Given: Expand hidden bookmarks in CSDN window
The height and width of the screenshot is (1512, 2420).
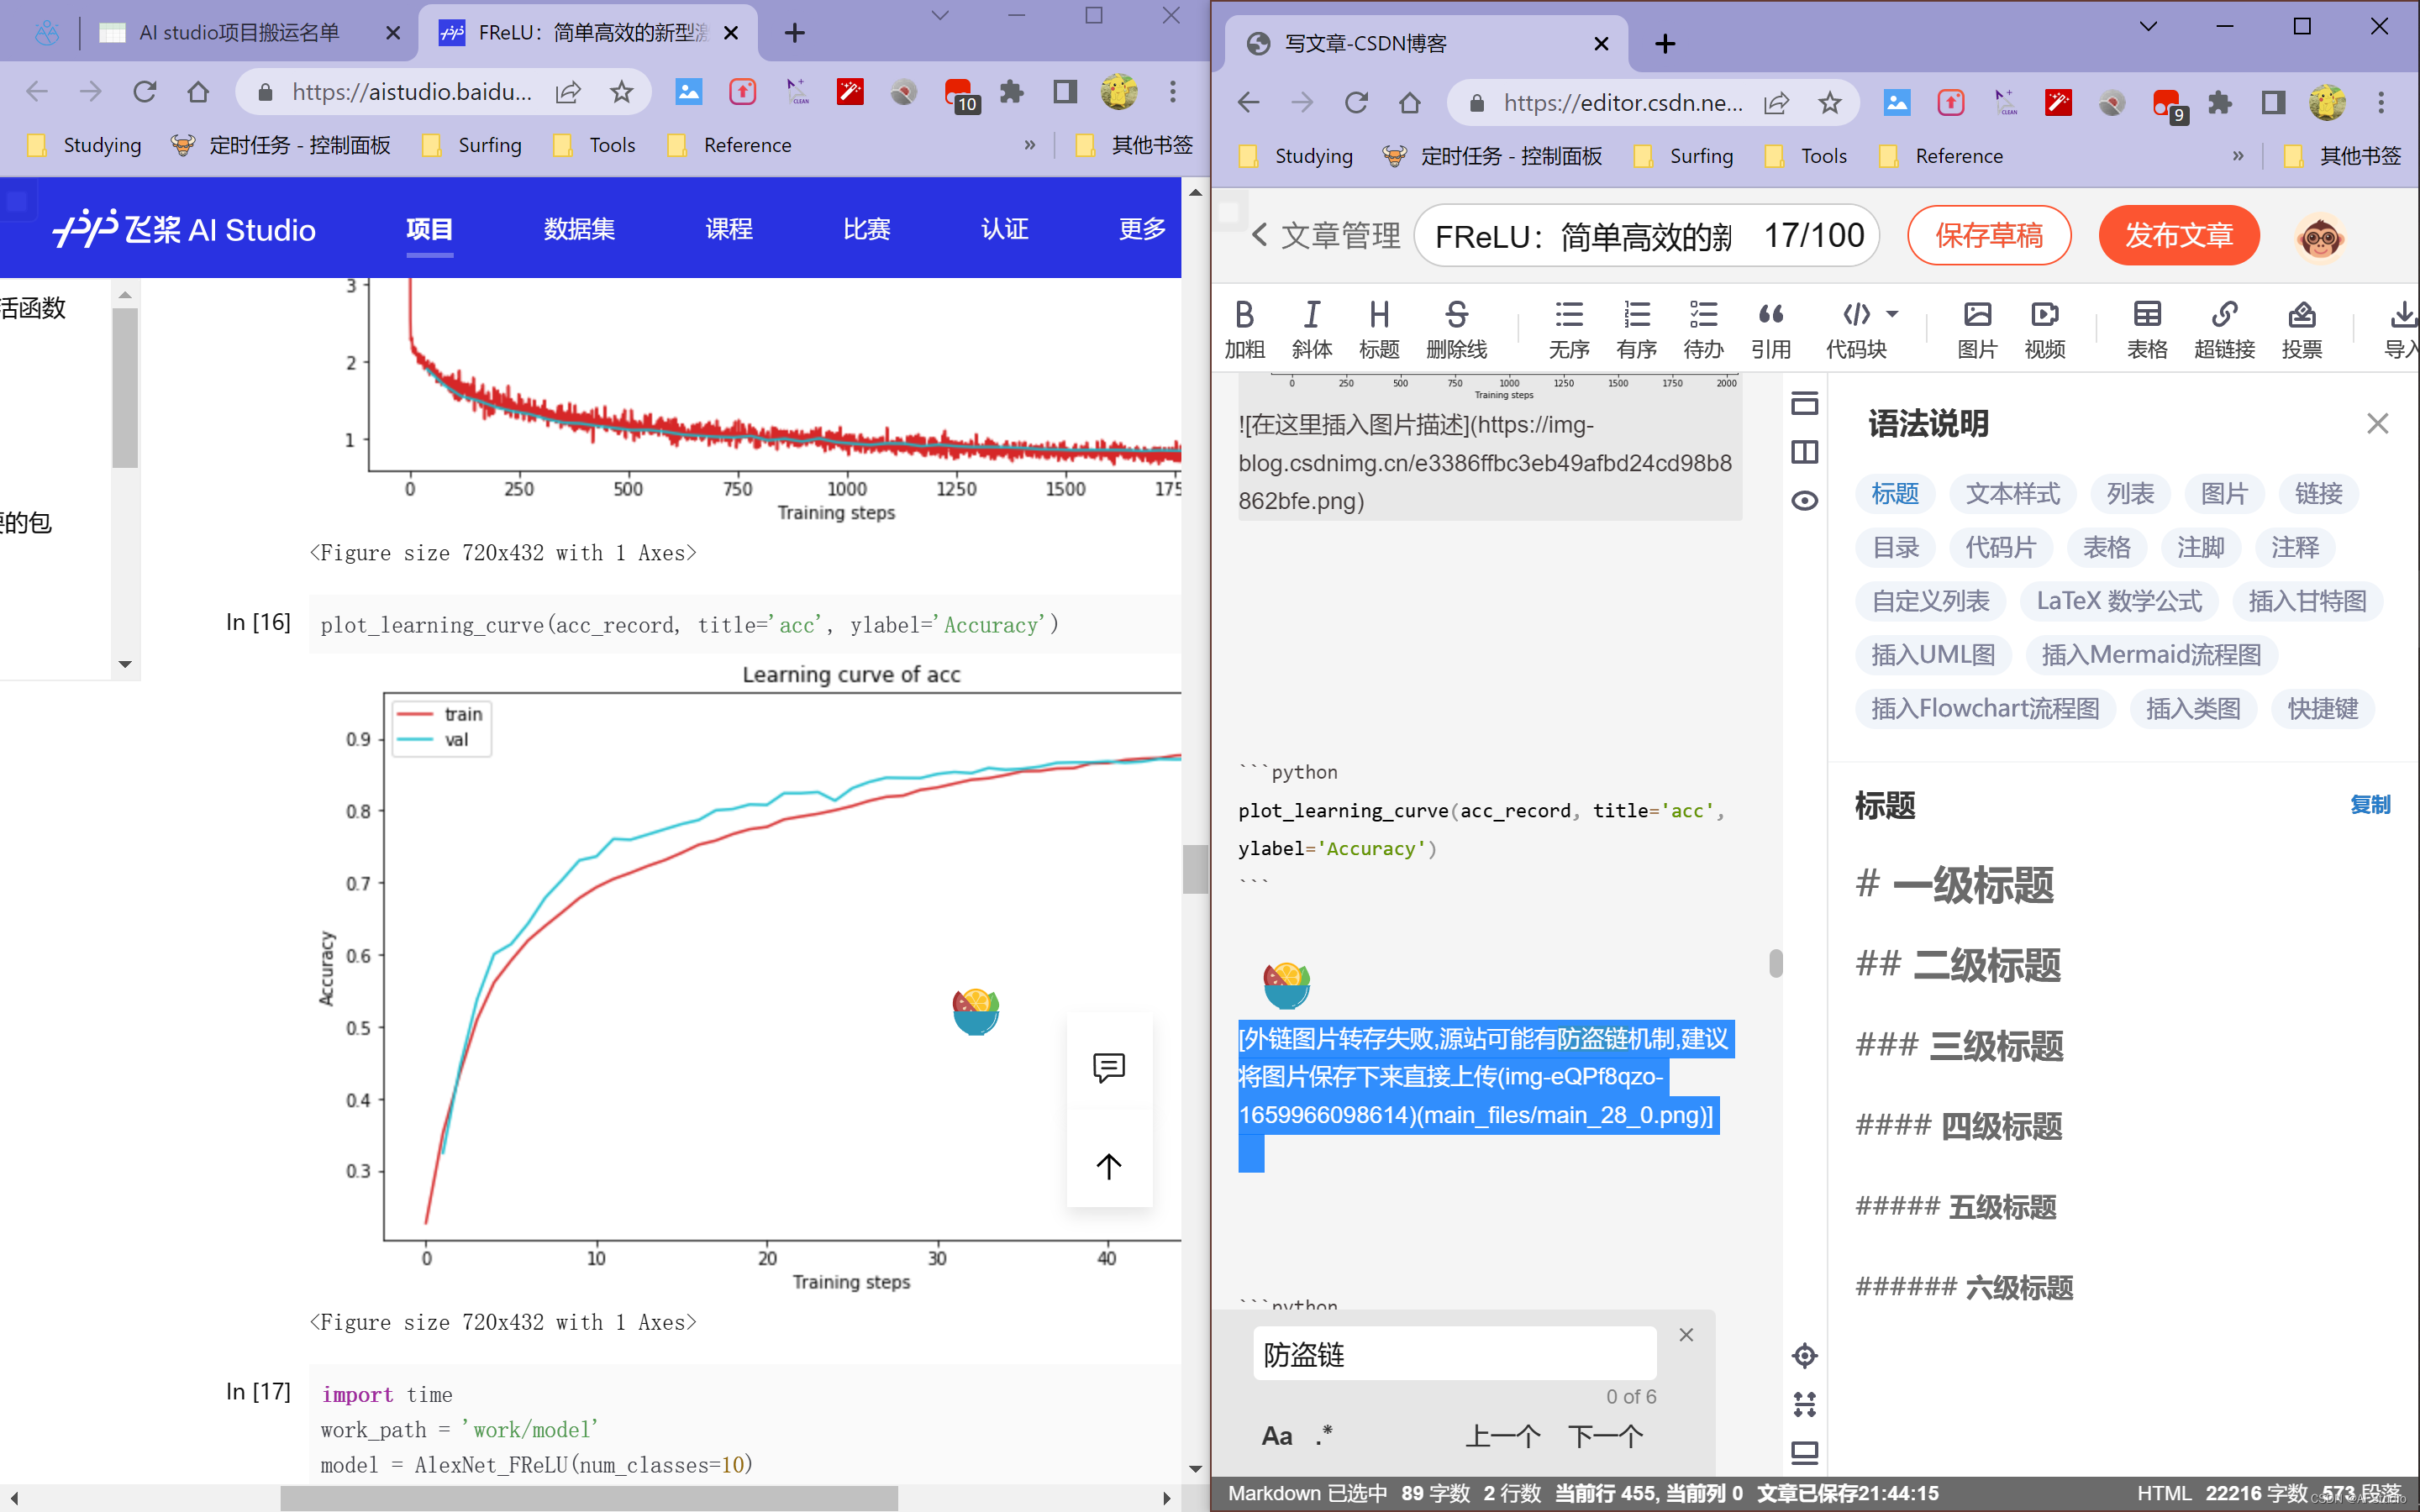Looking at the screenshot, I should [2237, 156].
